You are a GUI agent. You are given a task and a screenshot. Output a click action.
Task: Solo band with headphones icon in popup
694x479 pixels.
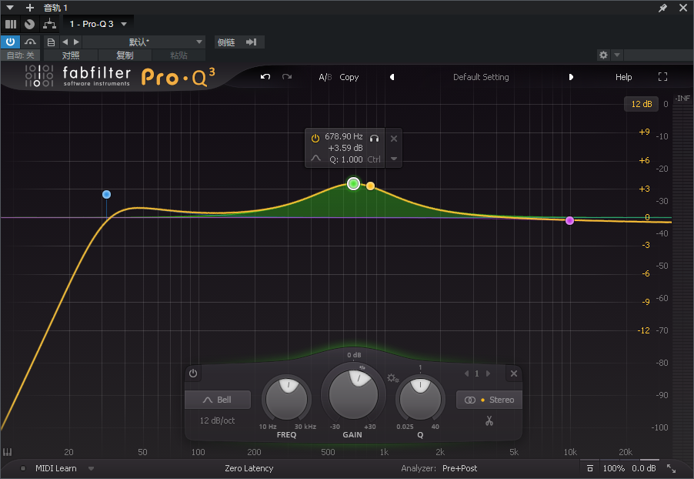pos(374,139)
